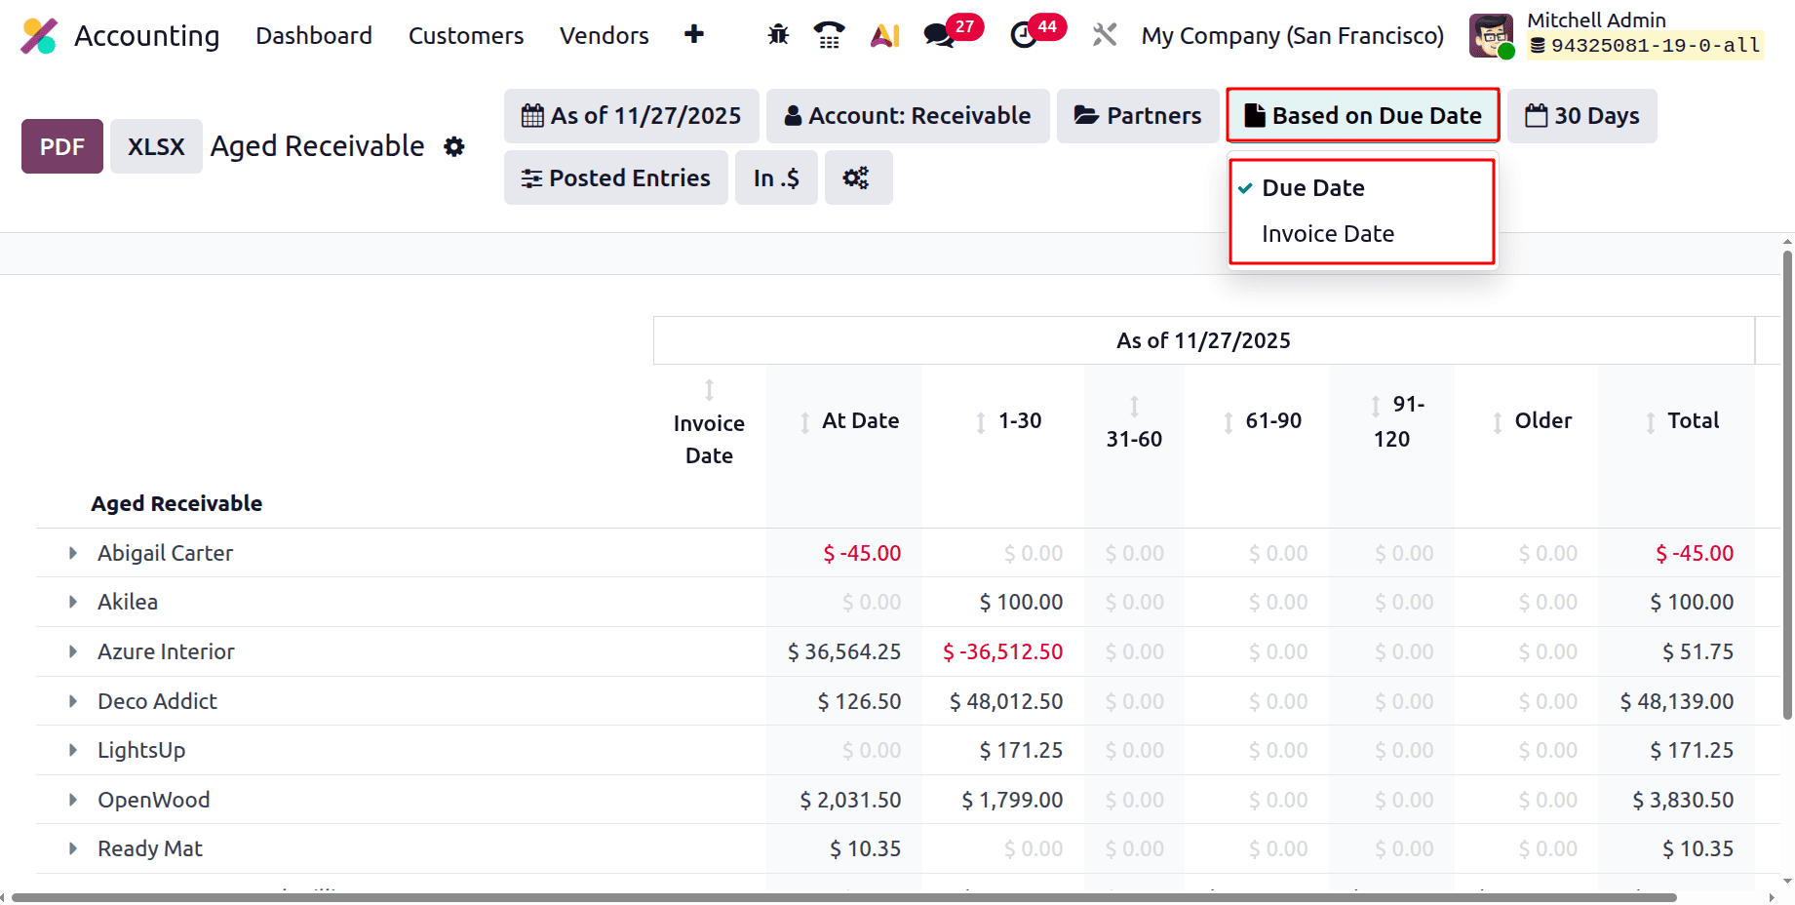Image resolution: width=1795 pixels, height=905 pixels.
Task: Click OpenWood 1-30 amount $ 1,799.00
Action: (x=1012, y=800)
